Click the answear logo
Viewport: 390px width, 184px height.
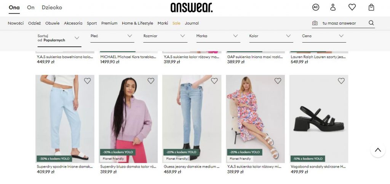pos(192,8)
